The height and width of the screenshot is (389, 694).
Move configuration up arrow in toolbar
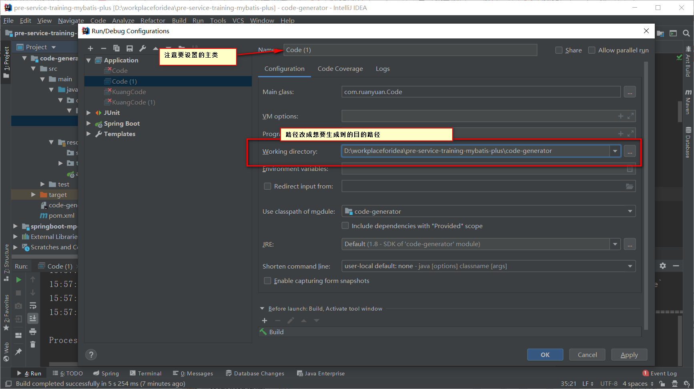coord(155,48)
